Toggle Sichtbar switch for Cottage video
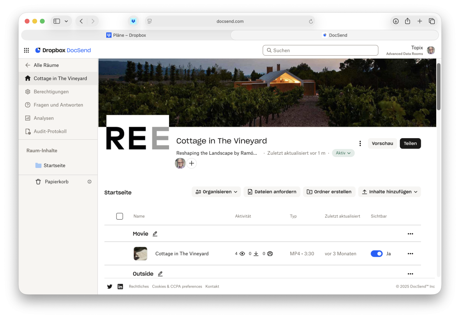Image resolution: width=460 pixels, height=319 pixels. click(376, 254)
